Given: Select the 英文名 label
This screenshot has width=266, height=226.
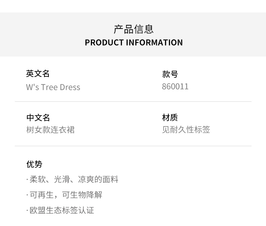Looking at the screenshot, I should coord(38,73).
